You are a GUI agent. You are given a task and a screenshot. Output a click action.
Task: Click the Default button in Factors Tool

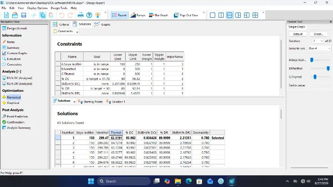(x=298, y=34)
